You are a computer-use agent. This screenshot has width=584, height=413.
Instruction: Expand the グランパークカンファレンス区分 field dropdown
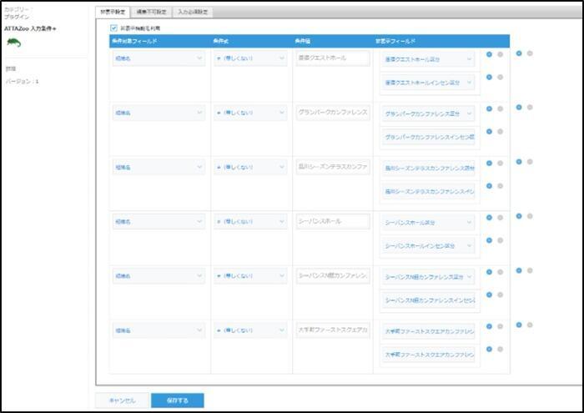[x=427, y=113]
